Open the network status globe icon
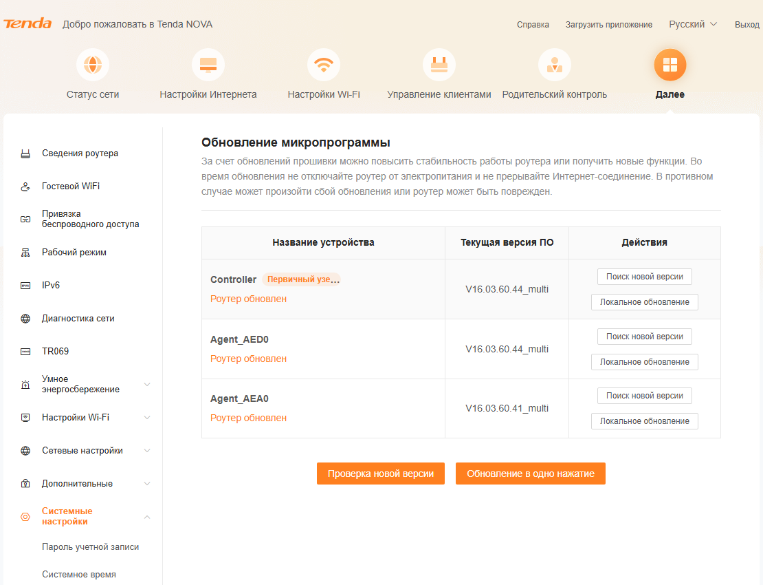This screenshot has width=763, height=585. click(93, 65)
